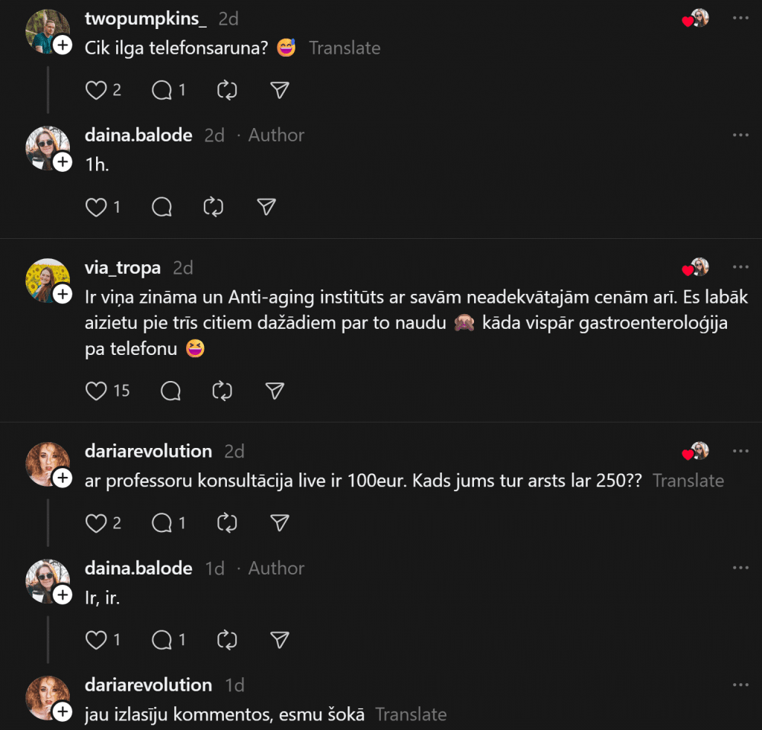Like twopumpkins_ comment with heart icon
Image resolution: width=762 pixels, height=730 pixels.
point(96,90)
